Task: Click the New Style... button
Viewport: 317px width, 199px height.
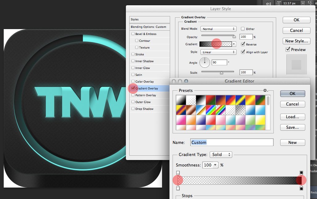Action: [x=296, y=41]
